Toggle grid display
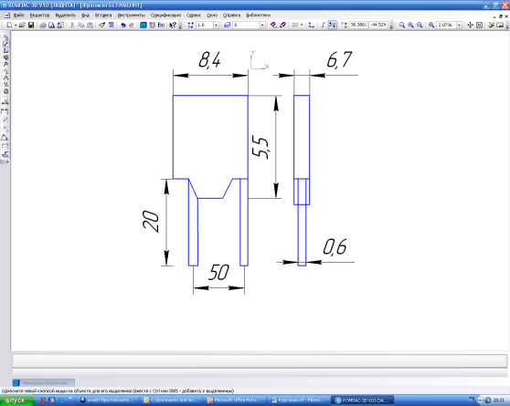This screenshot has height=406, width=510. [294, 25]
